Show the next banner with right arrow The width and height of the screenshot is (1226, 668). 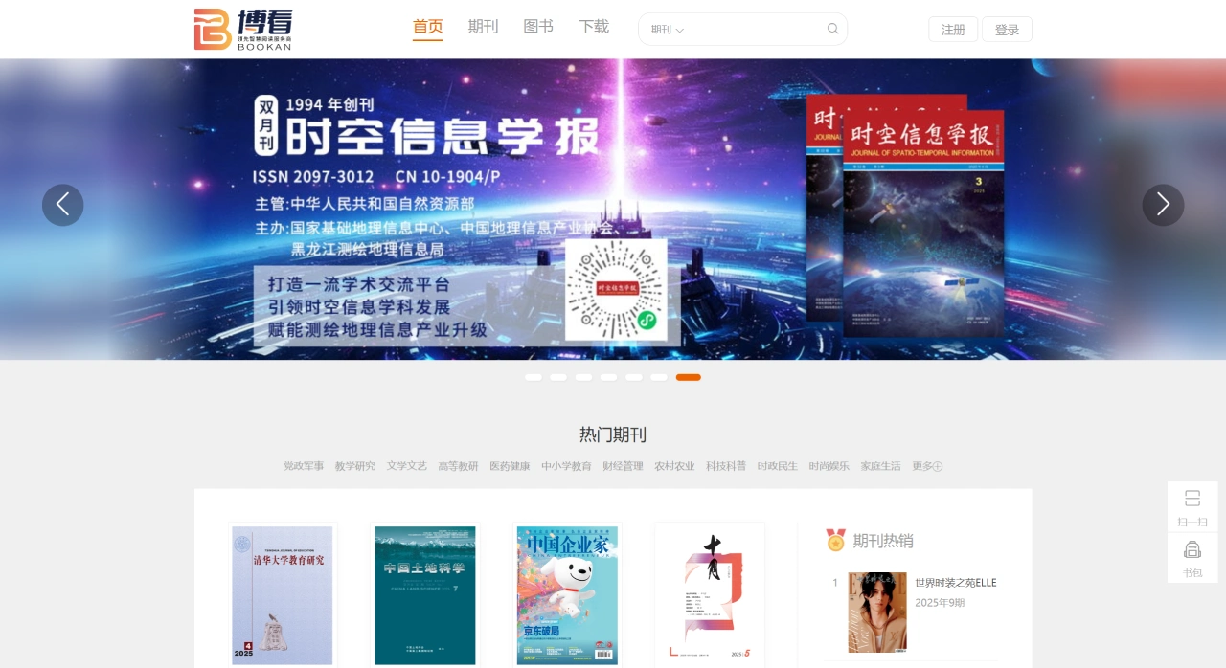pos(1163,205)
